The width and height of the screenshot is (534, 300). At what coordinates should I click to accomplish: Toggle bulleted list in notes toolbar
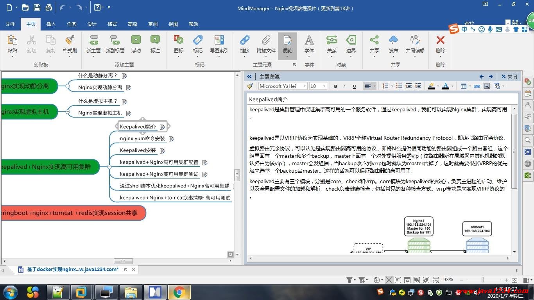(x=399, y=86)
